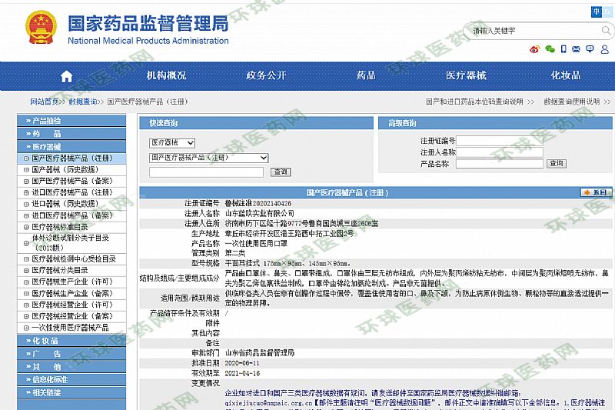The width and height of the screenshot is (615, 410).
Task: Open 机构概况 in the navigation menu
Action: [166, 75]
